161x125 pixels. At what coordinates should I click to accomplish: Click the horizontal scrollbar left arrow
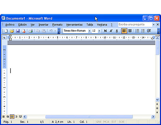[25, 117]
